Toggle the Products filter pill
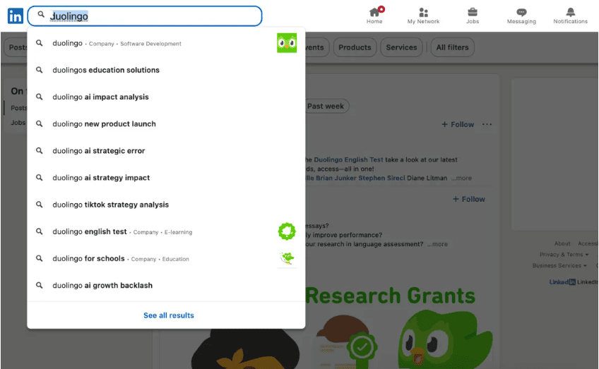 [x=355, y=48]
